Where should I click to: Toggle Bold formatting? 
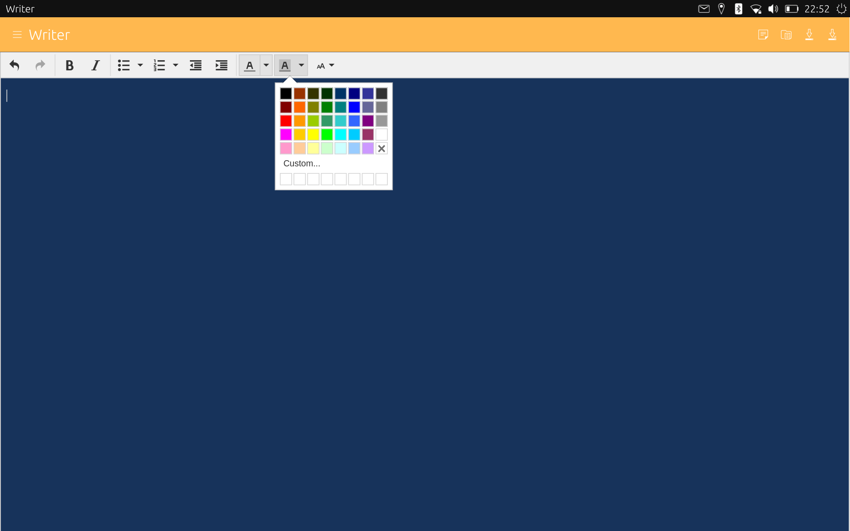70,65
